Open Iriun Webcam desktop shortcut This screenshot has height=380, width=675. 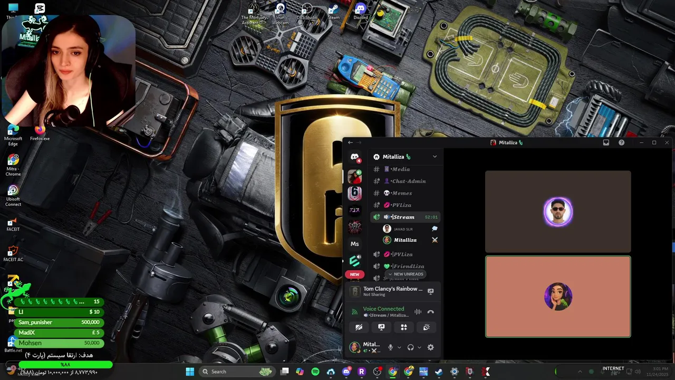click(x=281, y=14)
